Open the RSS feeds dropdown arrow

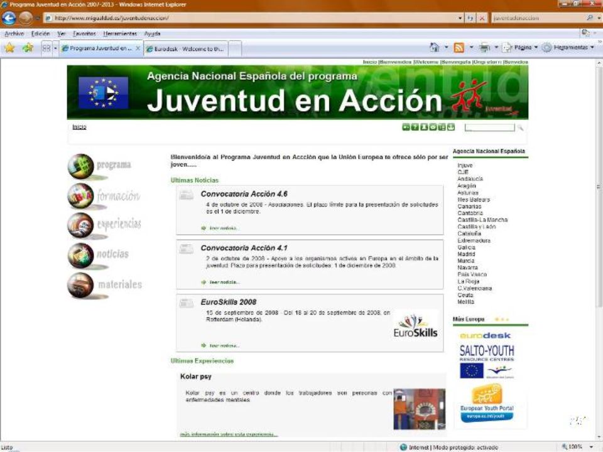pos(471,47)
